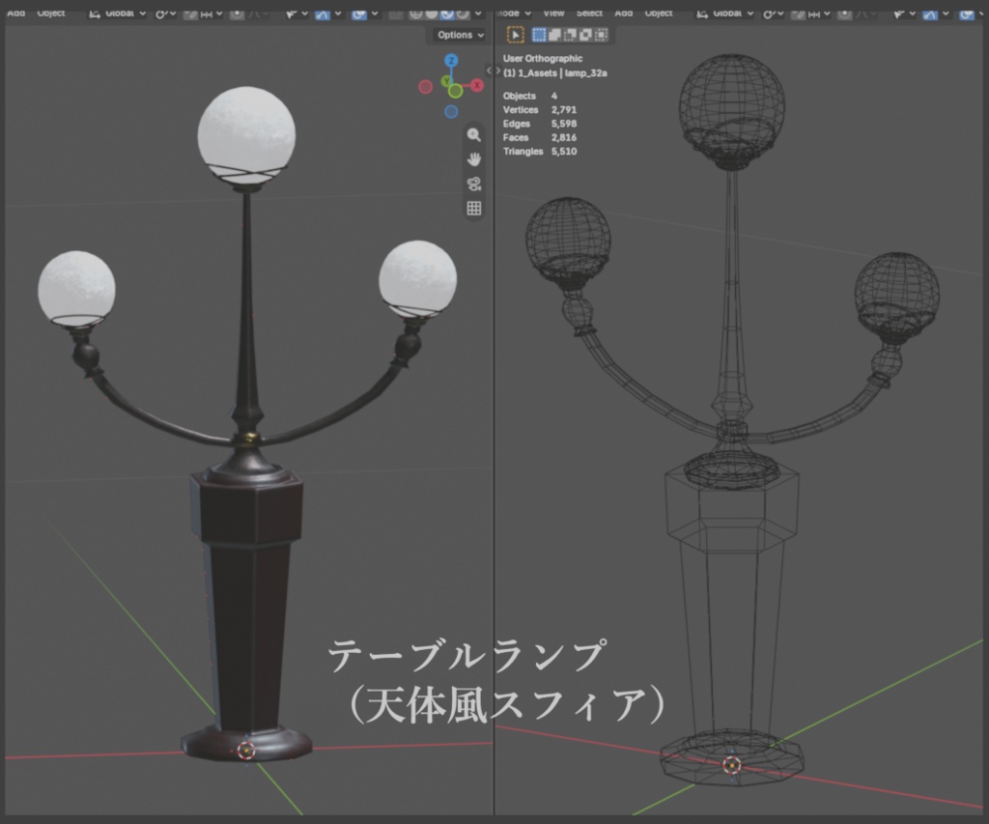Open pivot point dropdown in left viewport

pyautogui.click(x=166, y=14)
